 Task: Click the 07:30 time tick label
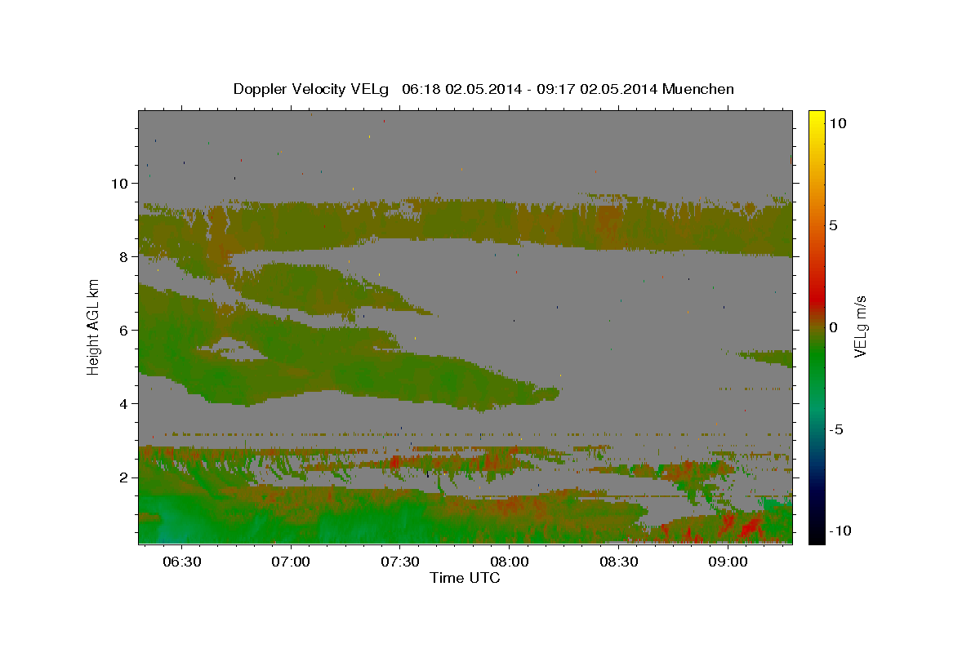click(400, 562)
